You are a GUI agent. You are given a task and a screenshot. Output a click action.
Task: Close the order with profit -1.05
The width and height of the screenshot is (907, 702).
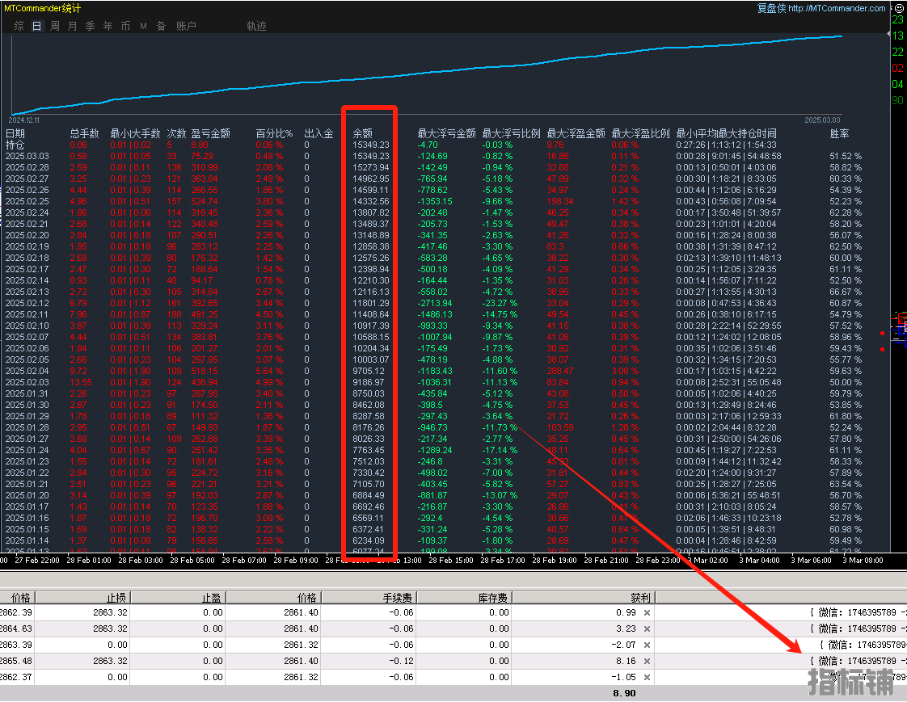point(648,677)
